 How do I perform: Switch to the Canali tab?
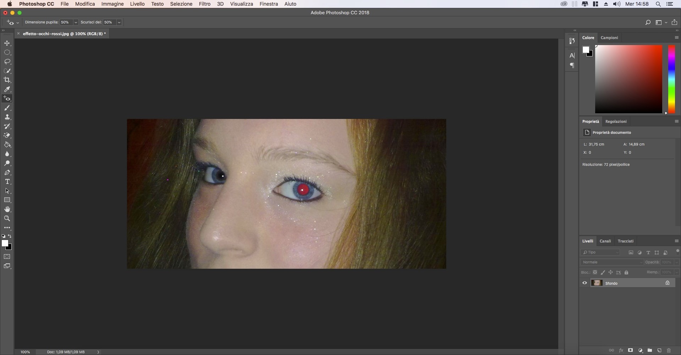605,241
